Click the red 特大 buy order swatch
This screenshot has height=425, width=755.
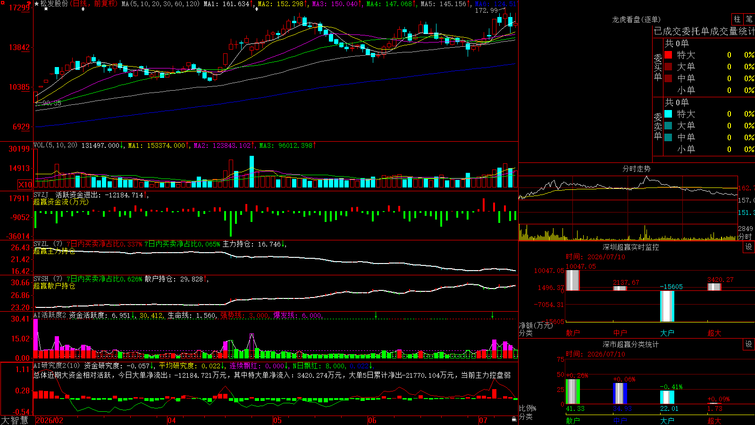pyautogui.click(x=668, y=55)
